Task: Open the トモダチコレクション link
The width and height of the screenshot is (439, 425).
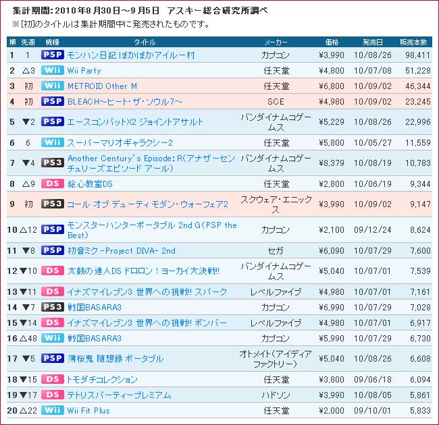Action: tap(102, 380)
